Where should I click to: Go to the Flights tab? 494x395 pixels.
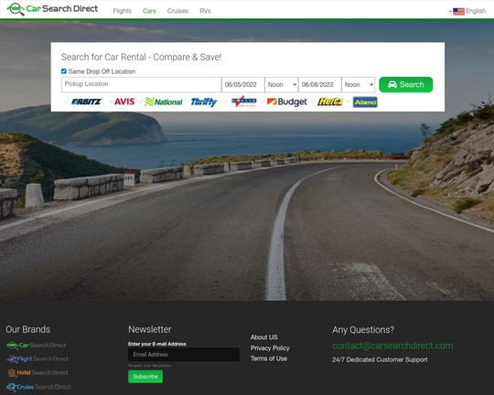tap(123, 11)
